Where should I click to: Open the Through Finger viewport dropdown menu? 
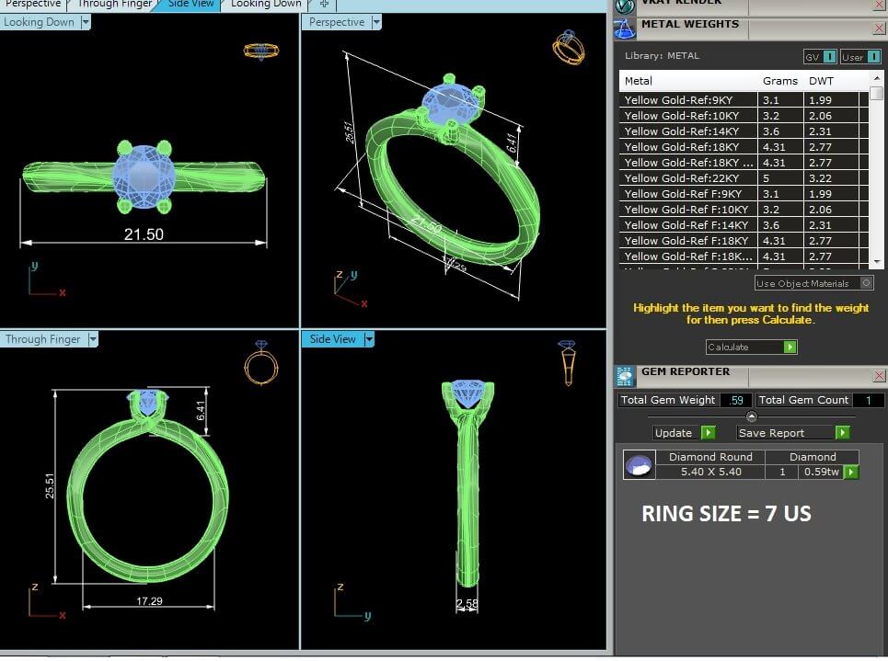(x=91, y=339)
